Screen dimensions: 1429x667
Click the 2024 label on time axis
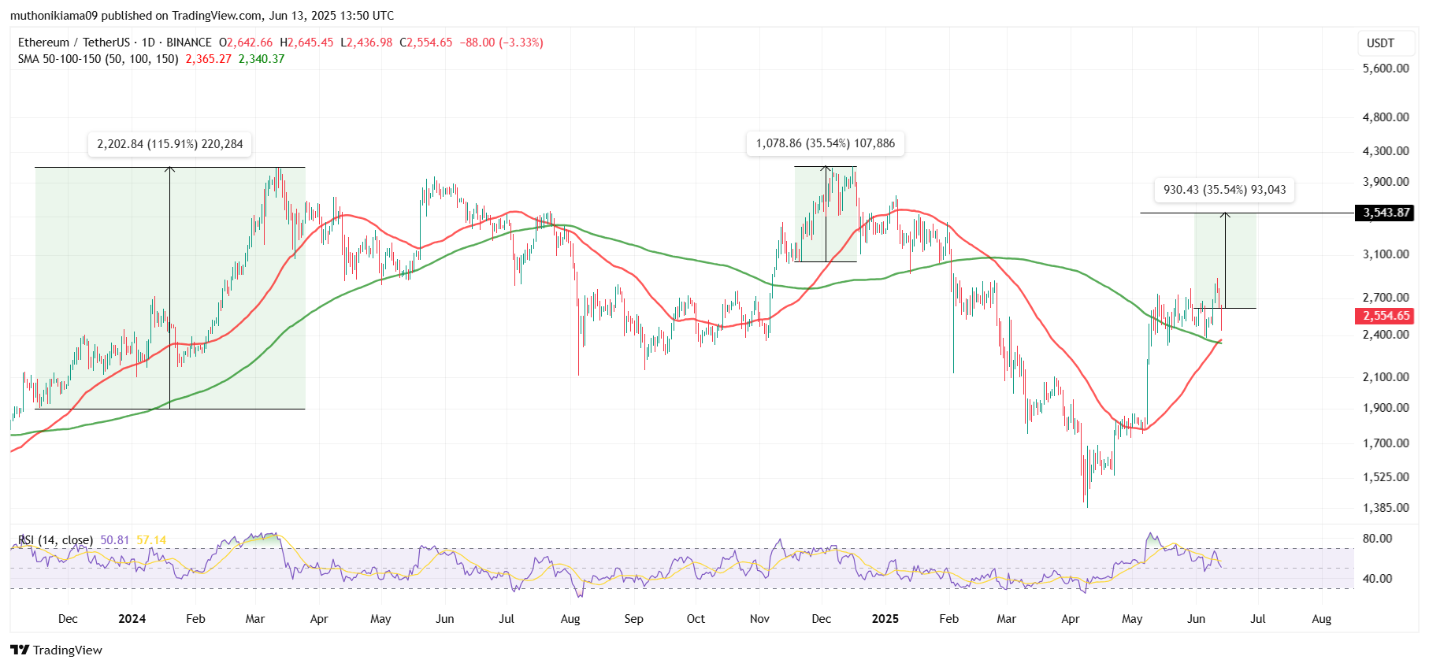[132, 619]
